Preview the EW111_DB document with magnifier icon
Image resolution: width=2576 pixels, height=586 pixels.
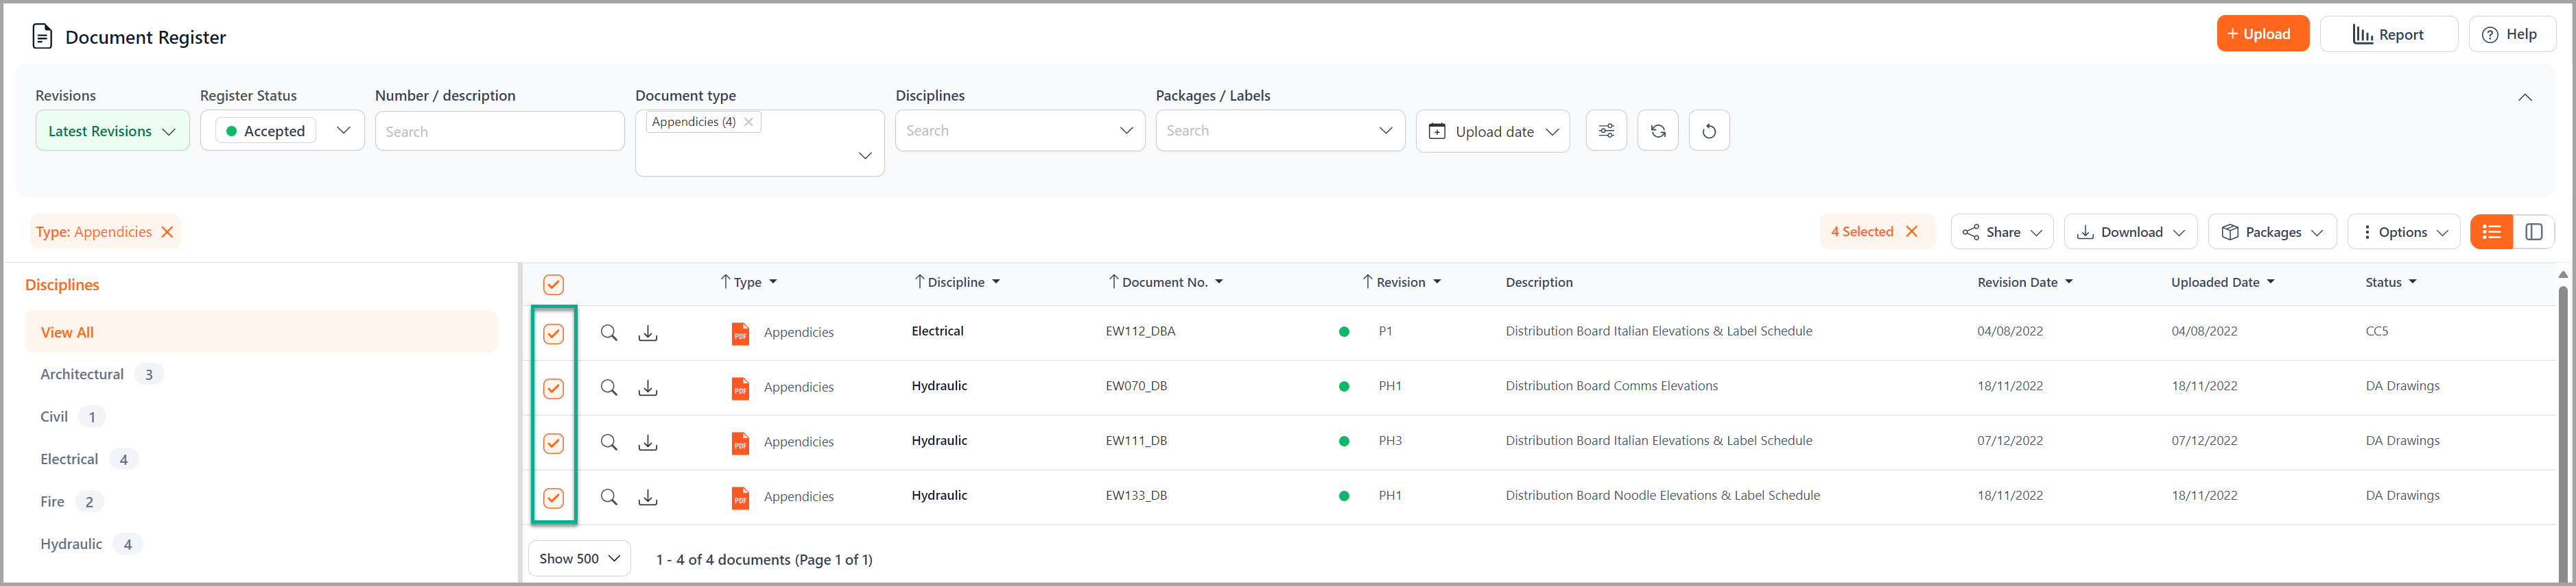coord(608,442)
